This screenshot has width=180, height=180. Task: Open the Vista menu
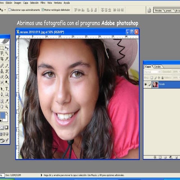(49, 3)
